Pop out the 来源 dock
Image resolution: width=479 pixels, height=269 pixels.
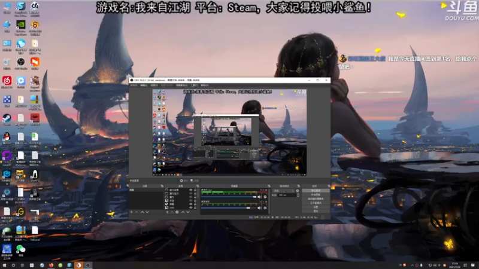(x=198, y=186)
